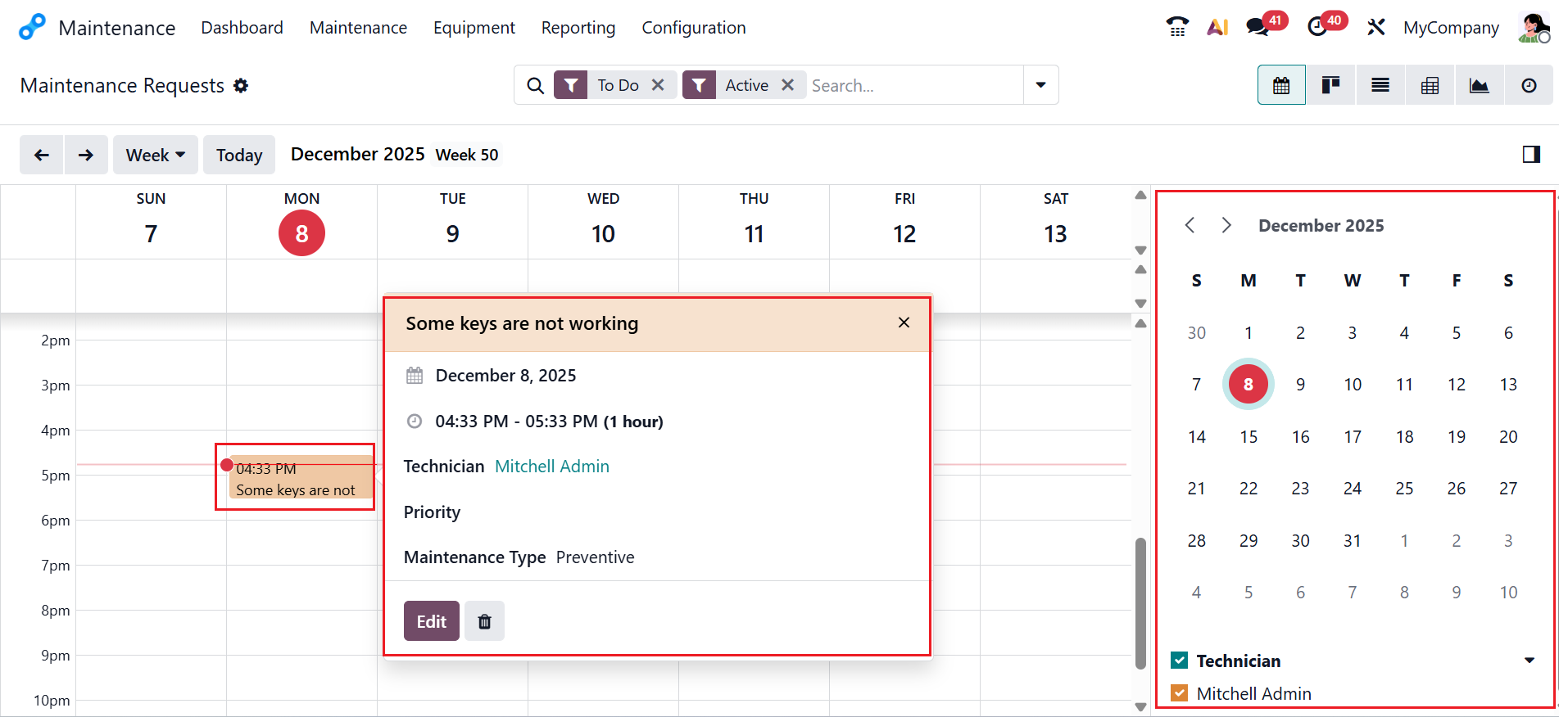Open the Graph view
Image resolution: width=1559 pixels, height=717 pixels.
pyautogui.click(x=1479, y=85)
